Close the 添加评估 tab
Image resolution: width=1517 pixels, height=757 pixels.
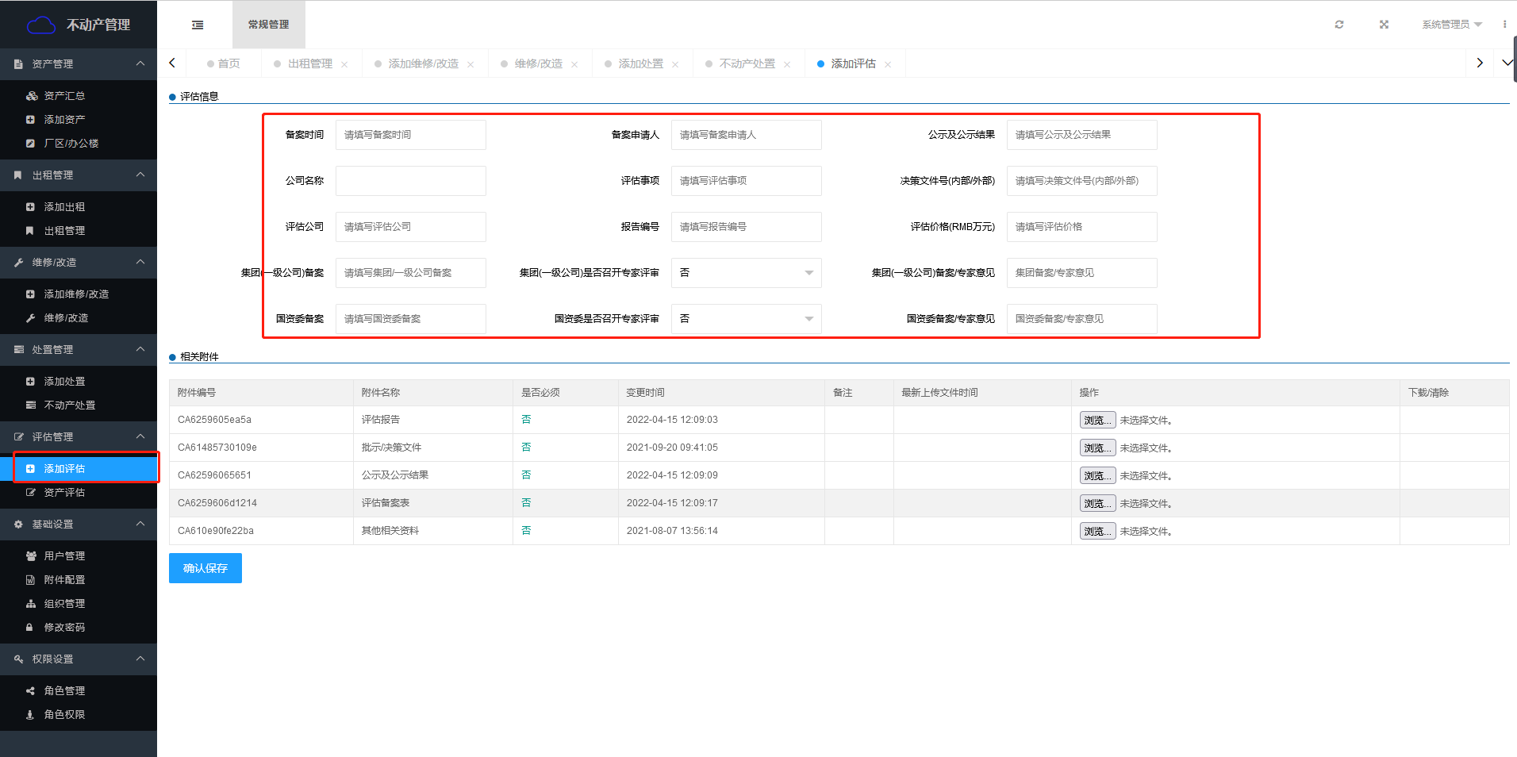tap(888, 64)
